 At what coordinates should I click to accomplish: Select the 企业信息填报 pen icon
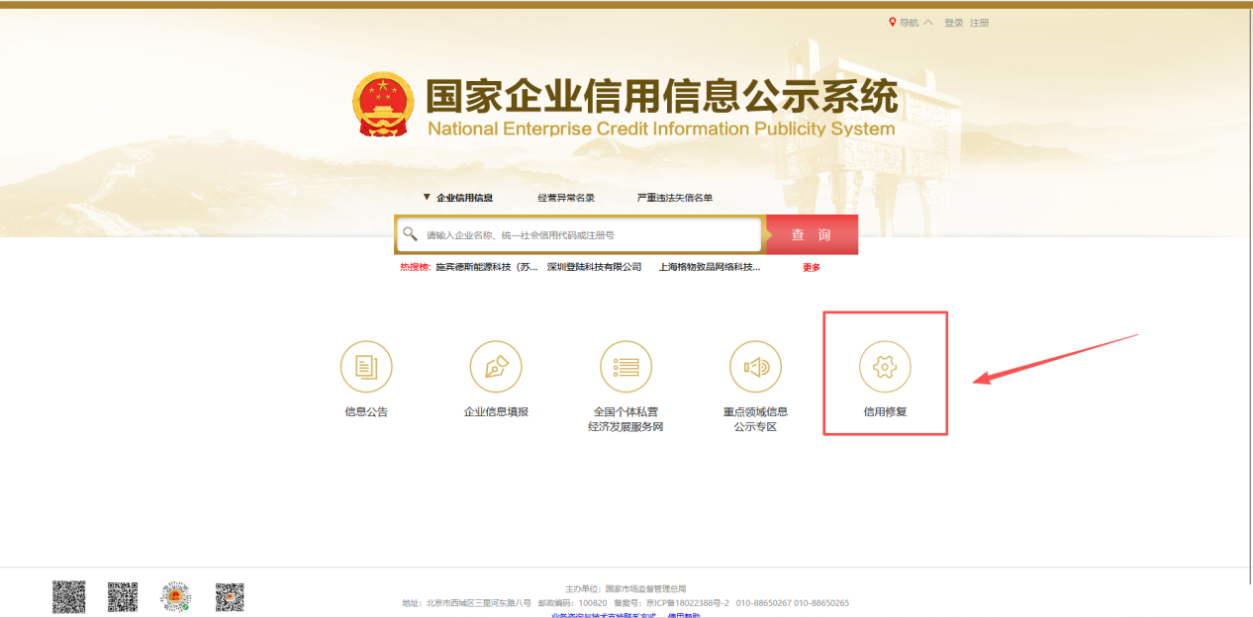click(x=496, y=366)
